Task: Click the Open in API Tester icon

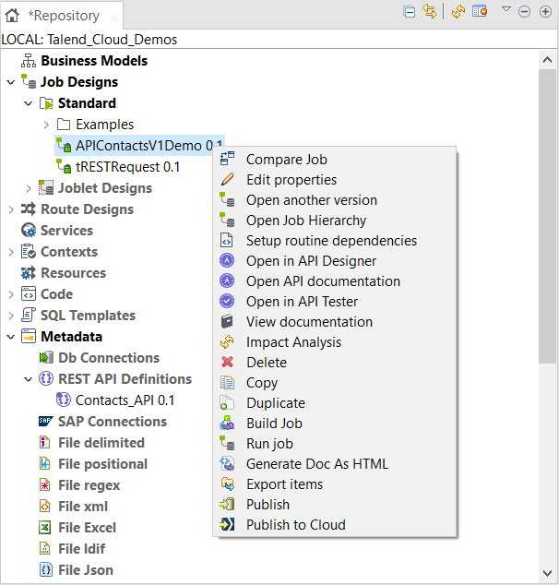Action: (228, 302)
